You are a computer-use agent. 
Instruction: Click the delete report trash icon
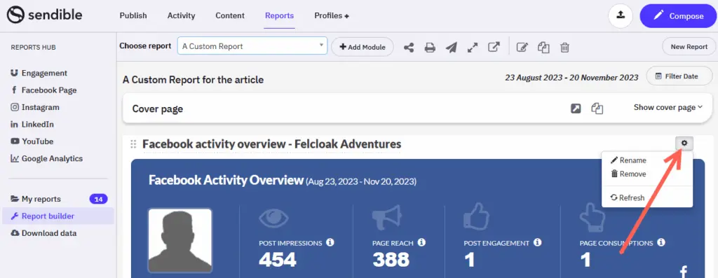565,47
